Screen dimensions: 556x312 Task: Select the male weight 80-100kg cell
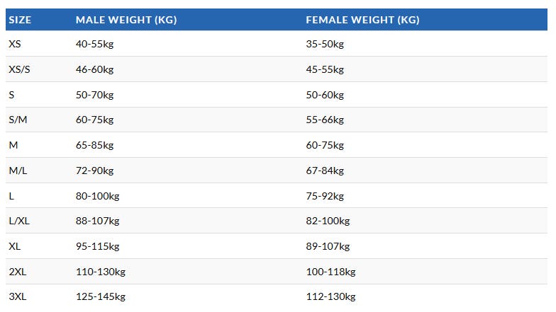pos(97,196)
